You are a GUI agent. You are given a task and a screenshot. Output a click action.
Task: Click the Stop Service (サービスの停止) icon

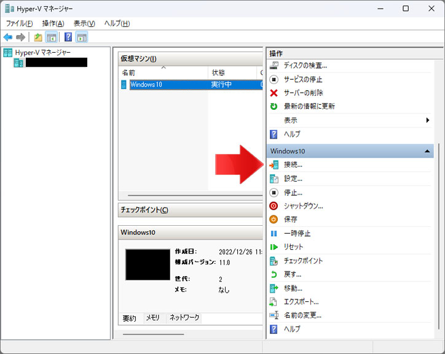coord(274,80)
